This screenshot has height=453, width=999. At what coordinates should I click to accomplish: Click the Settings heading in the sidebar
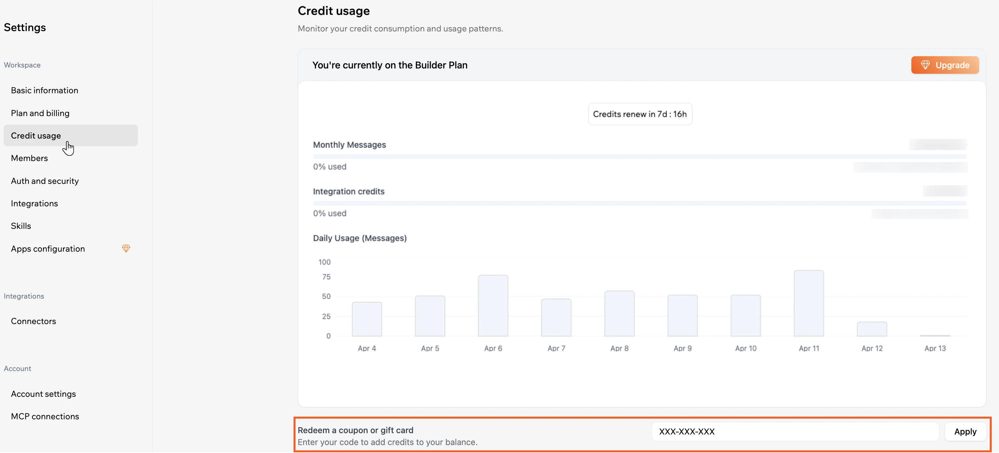point(24,27)
